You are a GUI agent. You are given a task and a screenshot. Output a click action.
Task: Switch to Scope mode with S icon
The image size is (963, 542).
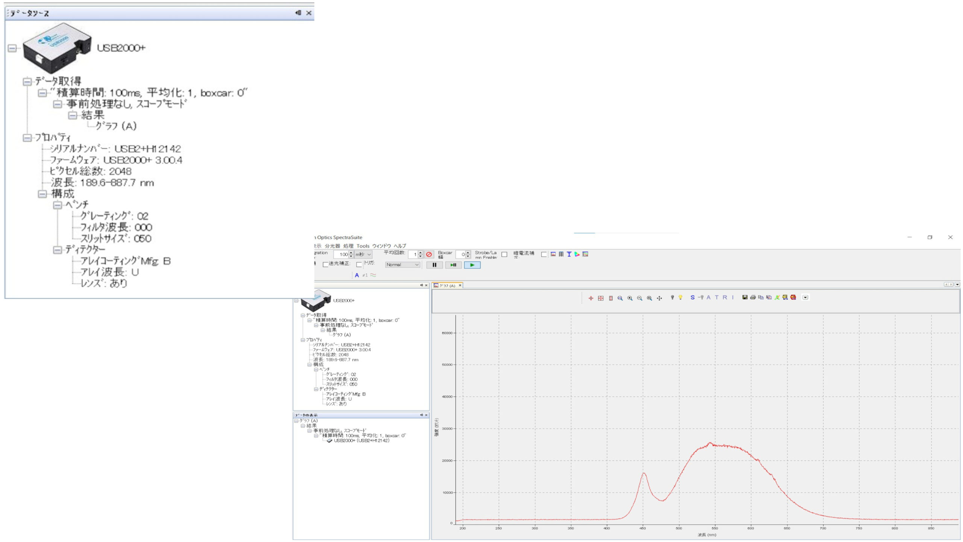692,297
